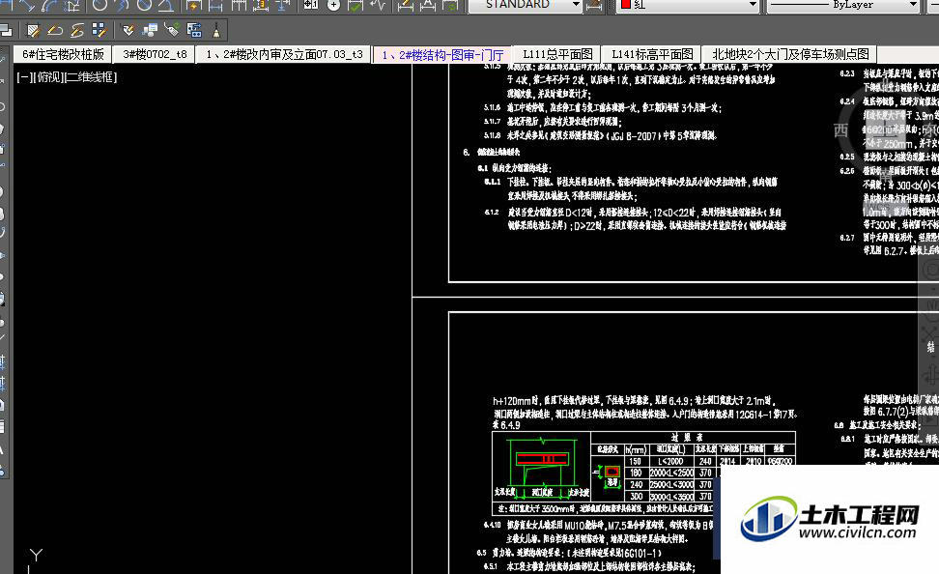The width and height of the screenshot is (939, 574).
Task: Click the Edit Attribute tool
Action: point(128,30)
